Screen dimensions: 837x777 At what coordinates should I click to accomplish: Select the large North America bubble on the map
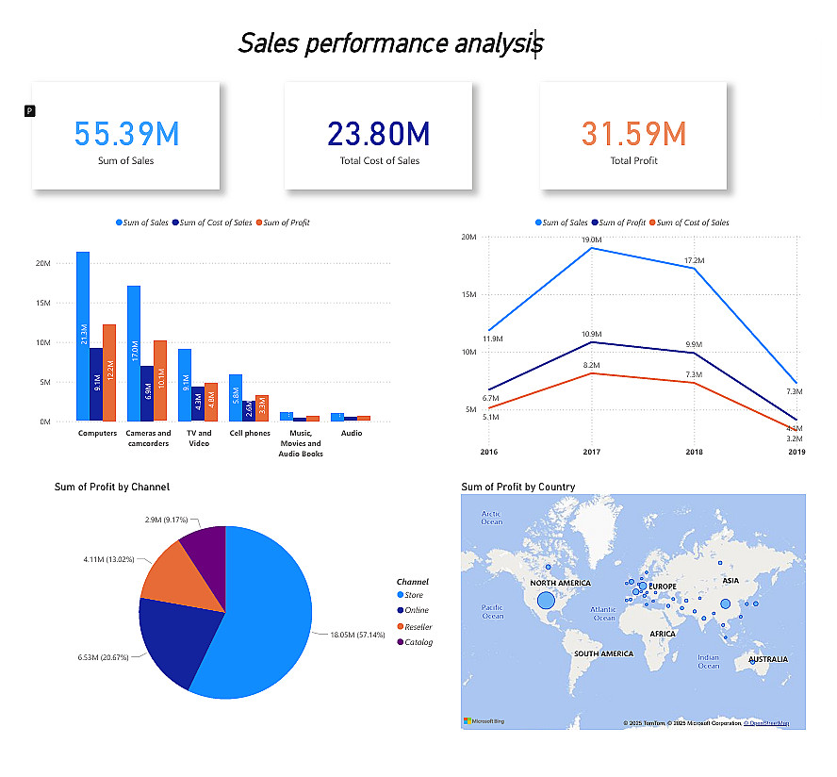pos(546,601)
